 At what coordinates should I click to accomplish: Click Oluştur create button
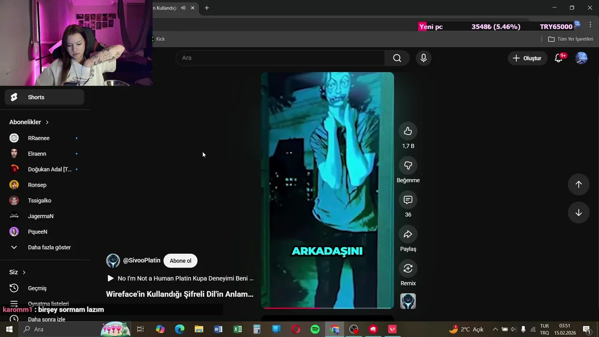pos(527,58)
